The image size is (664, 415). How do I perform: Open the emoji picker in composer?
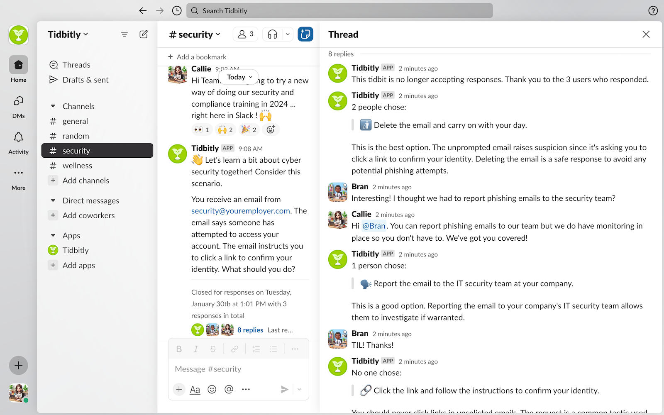coord(212,389)
